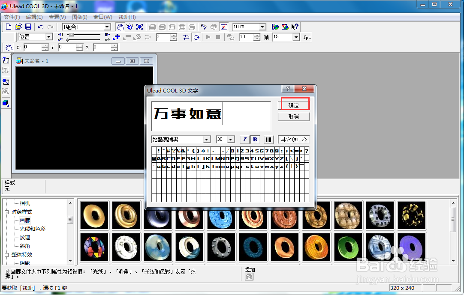Select 斜角 in the tree
Viewport: 464px width, 295px height.
click(25, 246)
